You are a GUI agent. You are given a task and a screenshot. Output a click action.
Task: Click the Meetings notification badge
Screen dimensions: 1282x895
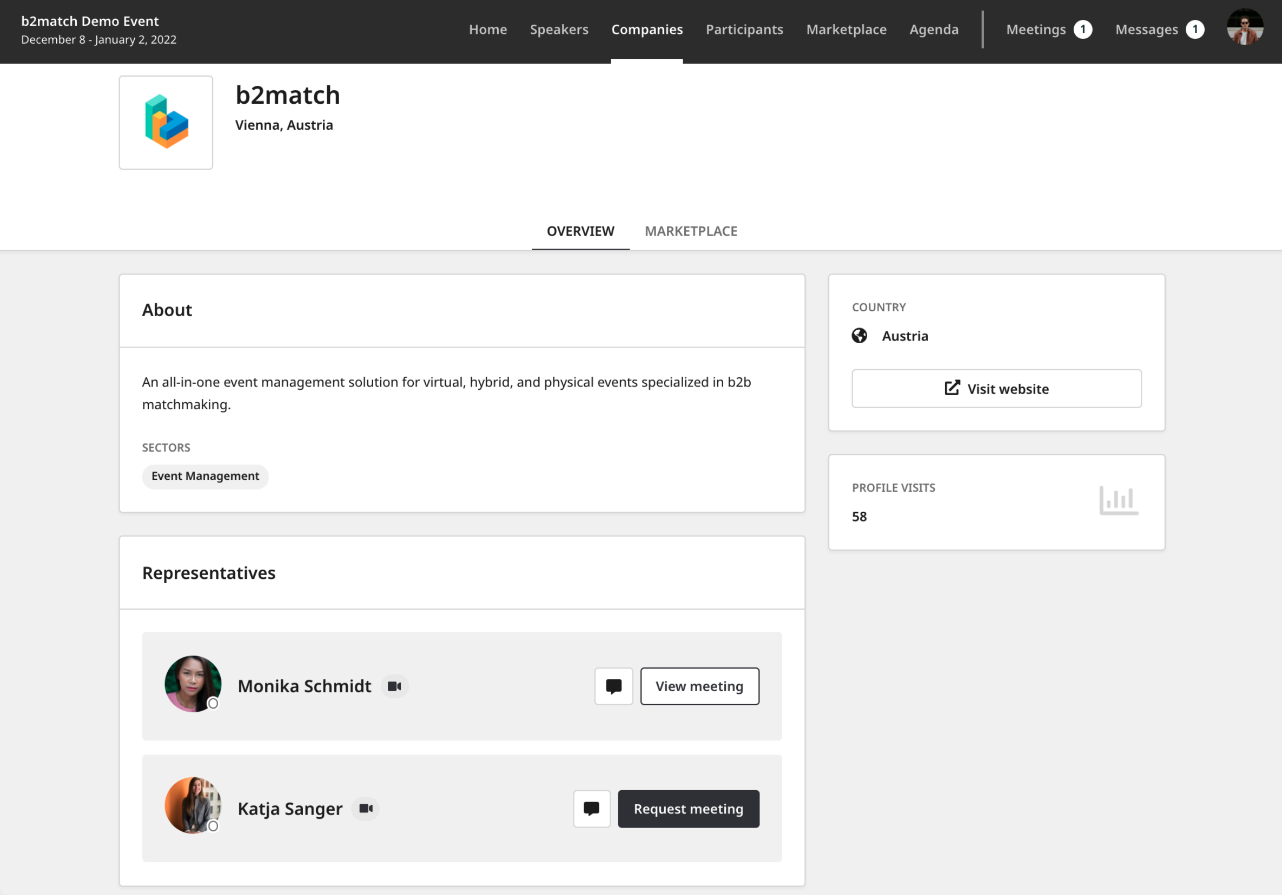click(x=1082, y=30)
